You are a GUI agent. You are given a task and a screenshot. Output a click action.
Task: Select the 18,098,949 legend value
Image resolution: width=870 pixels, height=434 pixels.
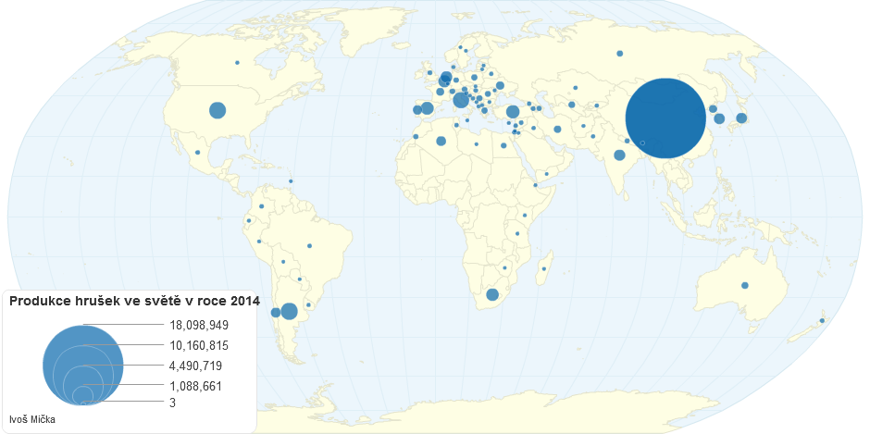199,325
